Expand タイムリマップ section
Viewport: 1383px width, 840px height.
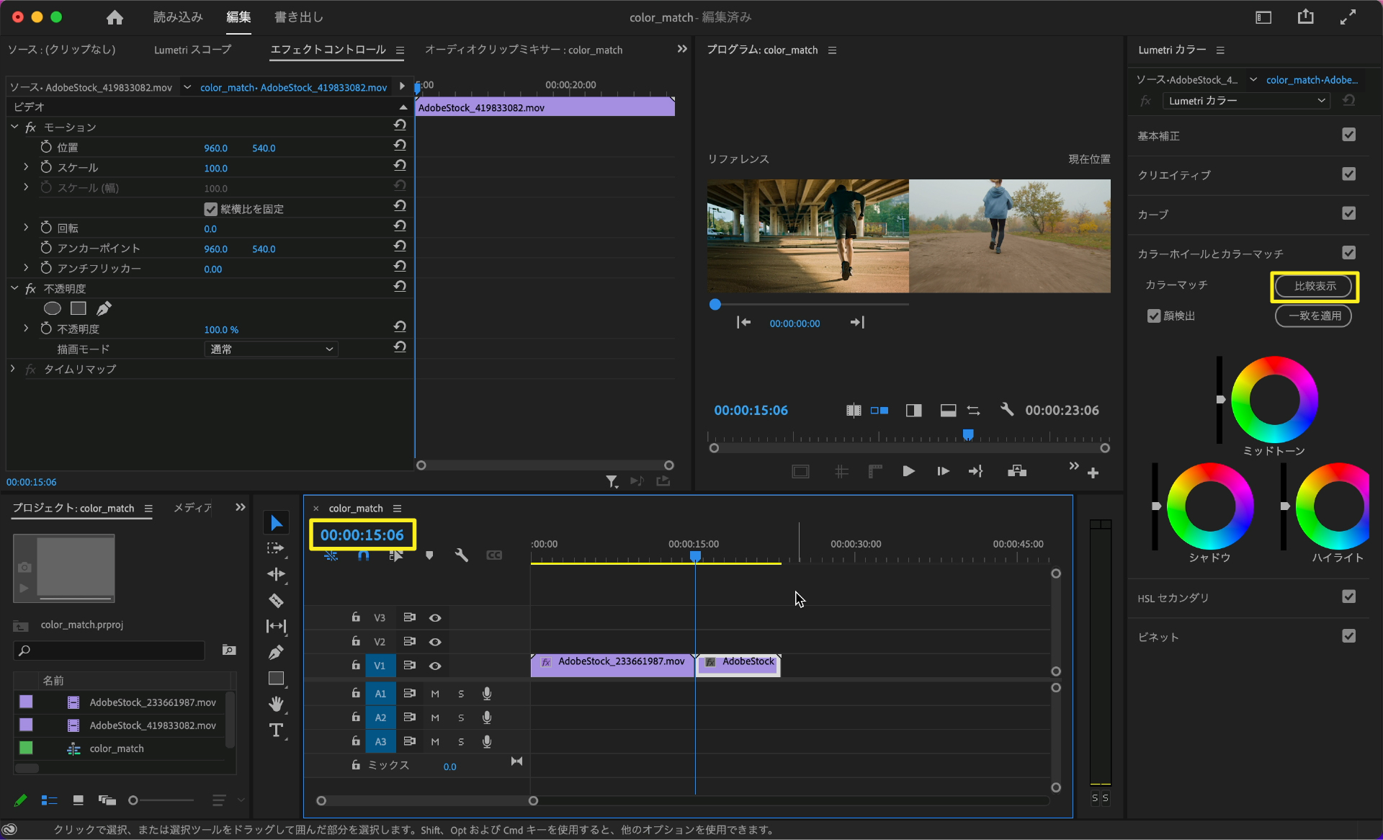13,368
